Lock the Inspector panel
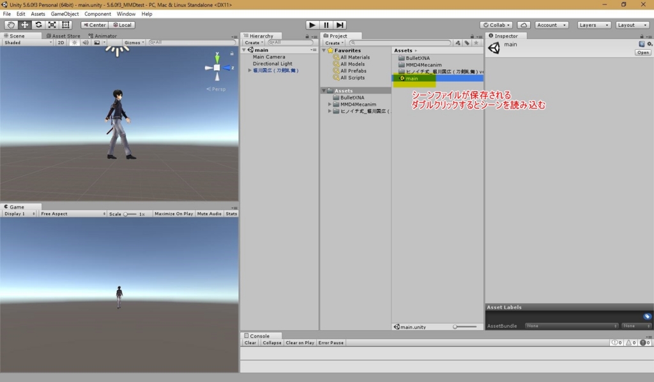Image resolution: width=654 pixels, height=382 pixels. pos(642,36)
